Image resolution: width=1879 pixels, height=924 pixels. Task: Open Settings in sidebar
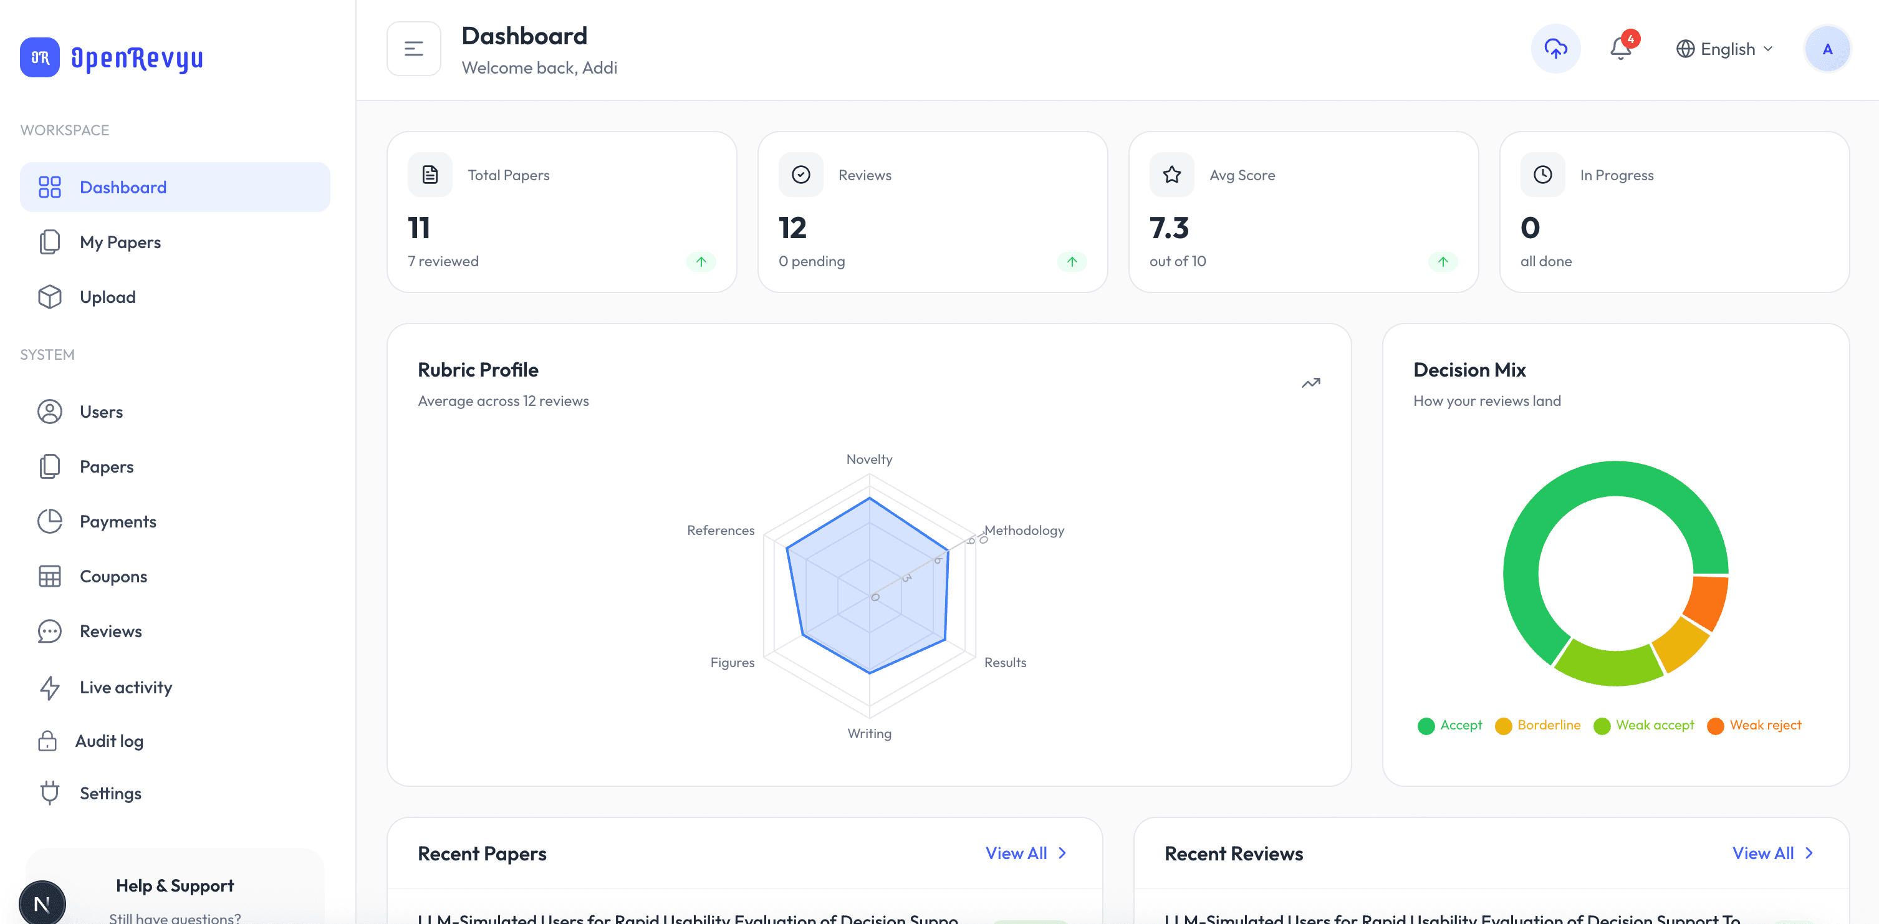pos(175,792)
